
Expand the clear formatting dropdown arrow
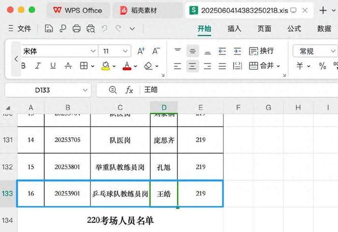157,66
